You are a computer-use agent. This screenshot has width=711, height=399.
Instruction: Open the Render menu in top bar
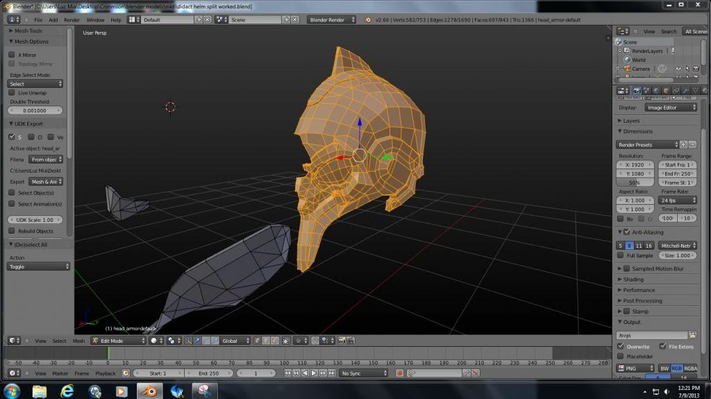pyautogui.click(x=72, y=19)
